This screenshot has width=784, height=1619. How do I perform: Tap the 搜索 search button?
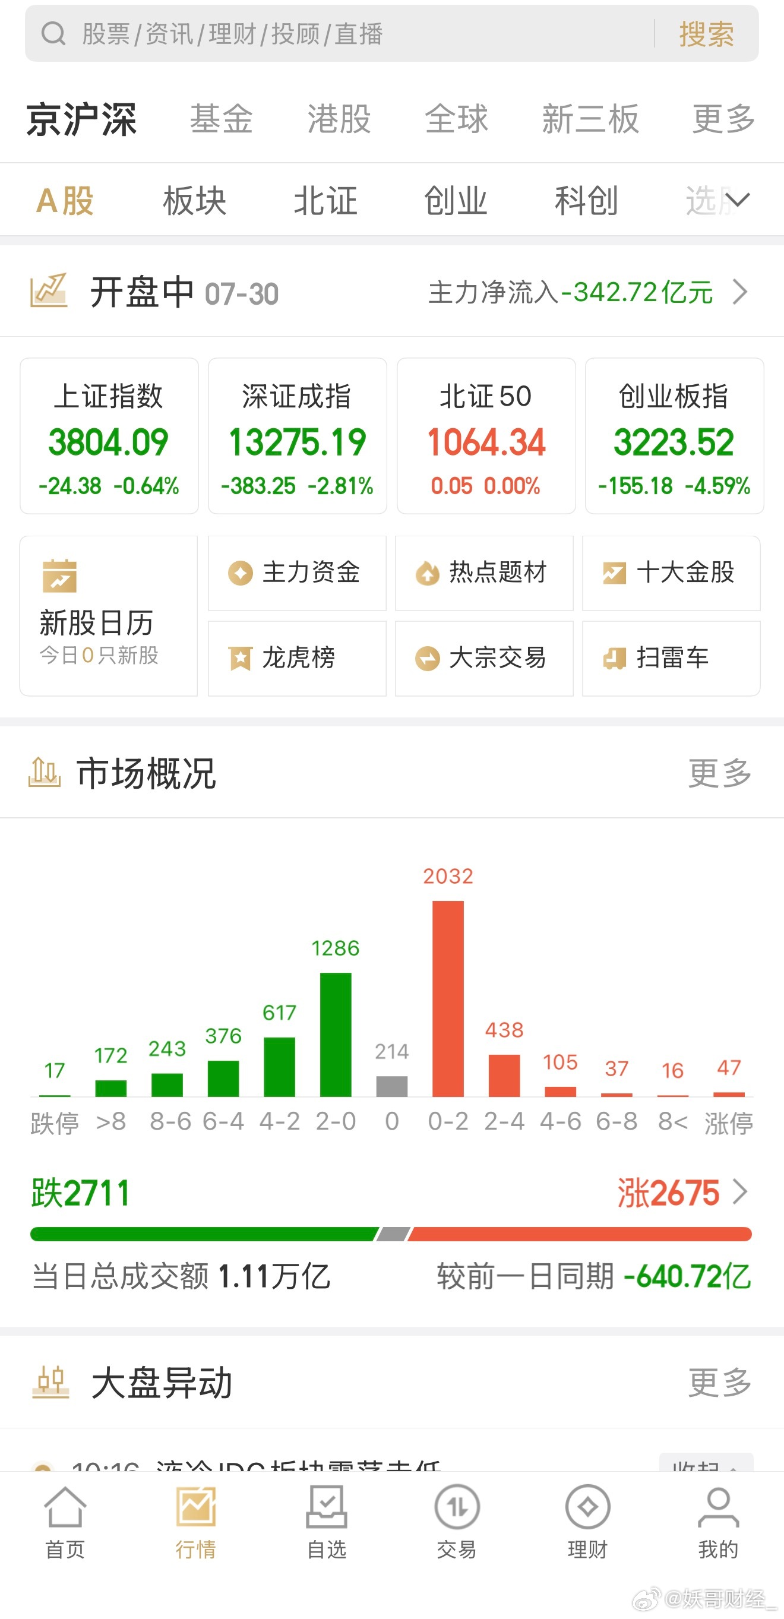[x=706, y=34]
